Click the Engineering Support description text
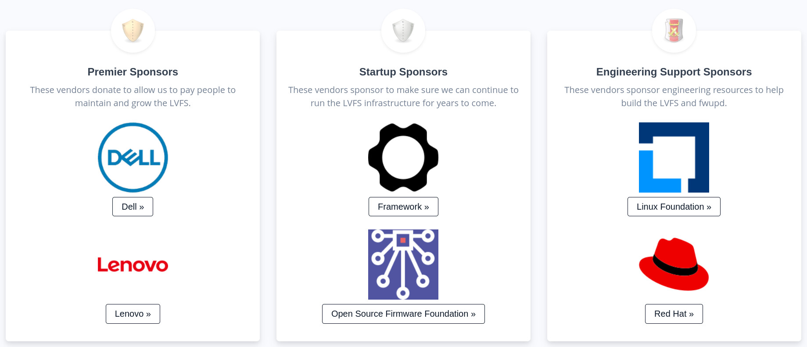 pos(674,97)
